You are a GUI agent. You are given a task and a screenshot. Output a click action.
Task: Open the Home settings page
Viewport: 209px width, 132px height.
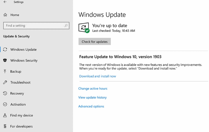15,15
